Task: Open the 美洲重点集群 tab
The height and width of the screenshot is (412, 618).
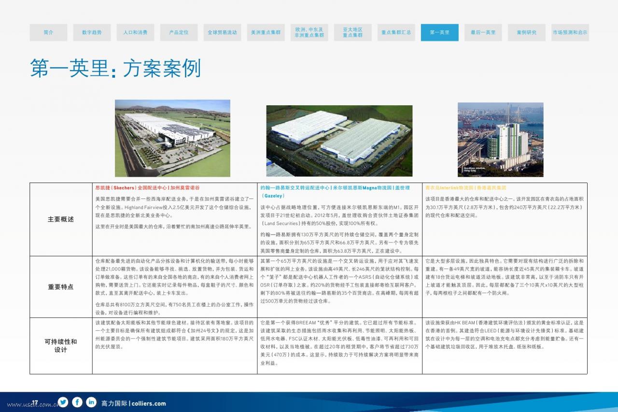Action: (x=266, y=32)
